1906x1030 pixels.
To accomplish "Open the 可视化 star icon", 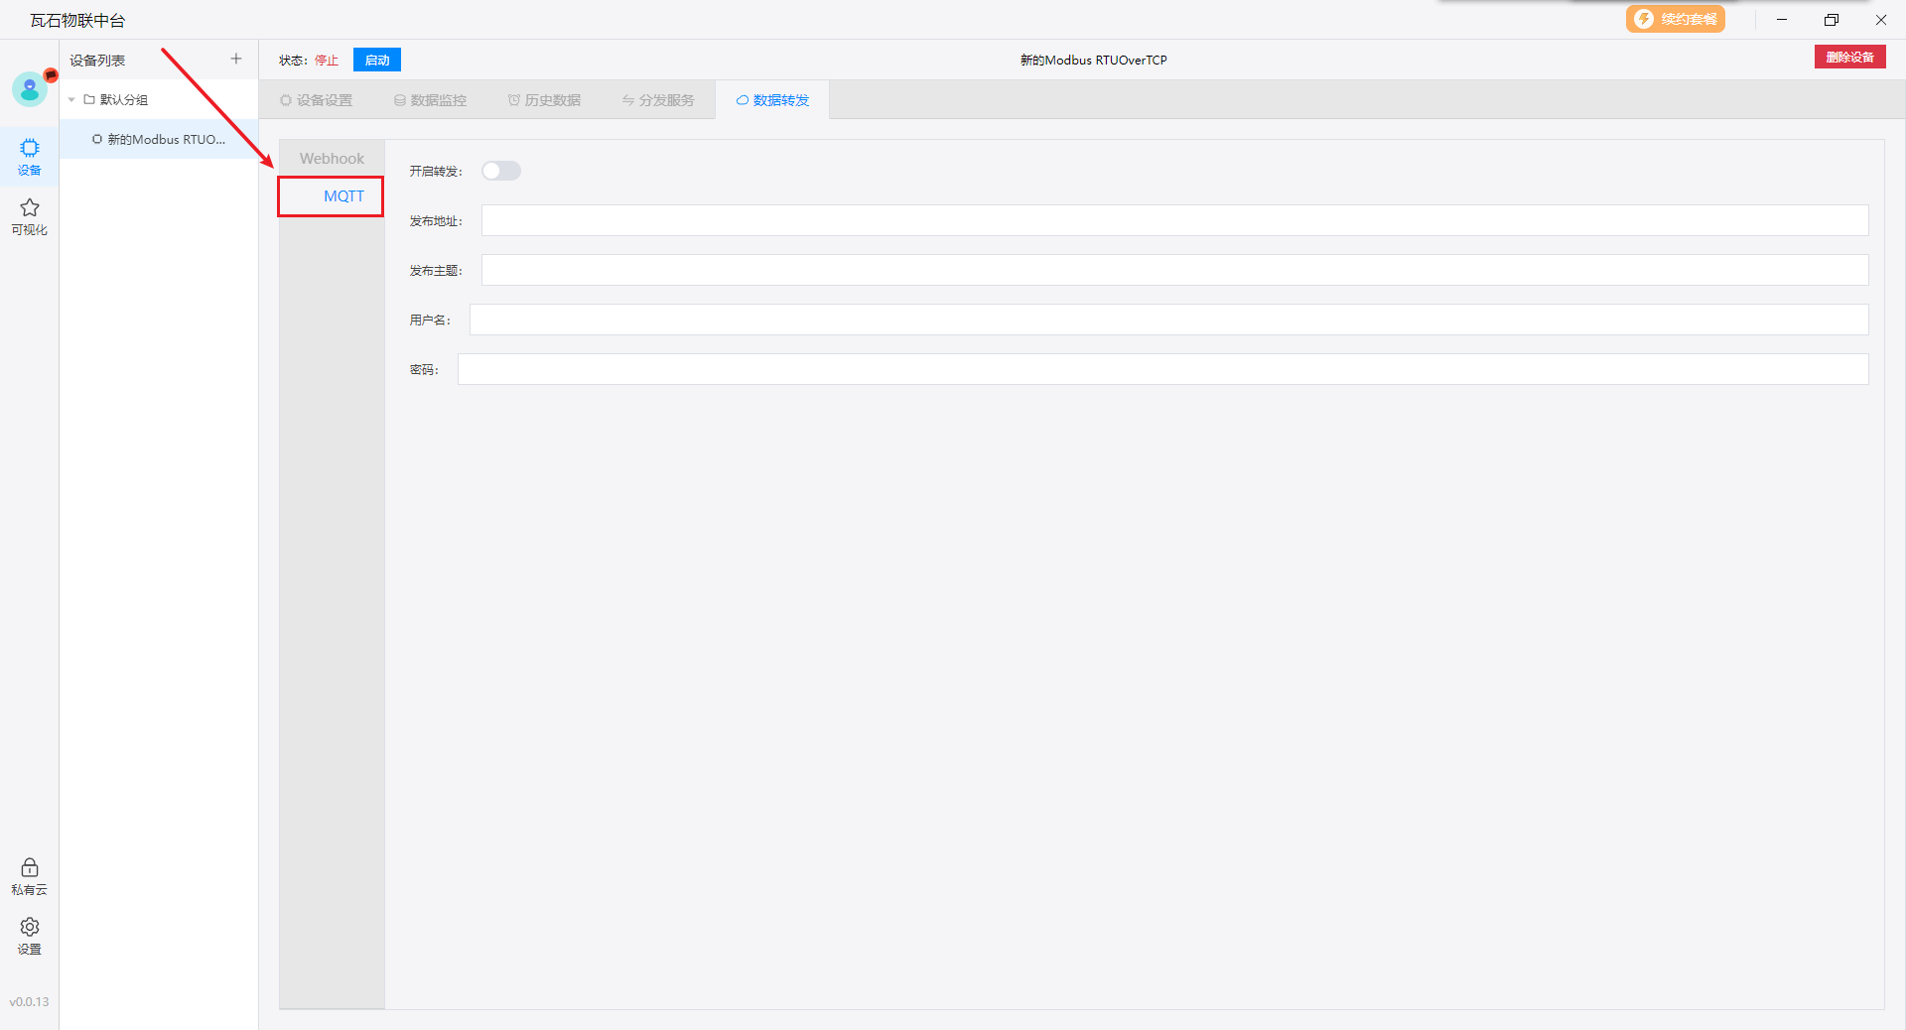I will tap(30, 215).
